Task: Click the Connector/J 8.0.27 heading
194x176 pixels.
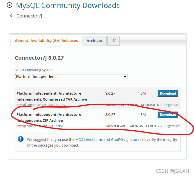Action: click(39, 58)
